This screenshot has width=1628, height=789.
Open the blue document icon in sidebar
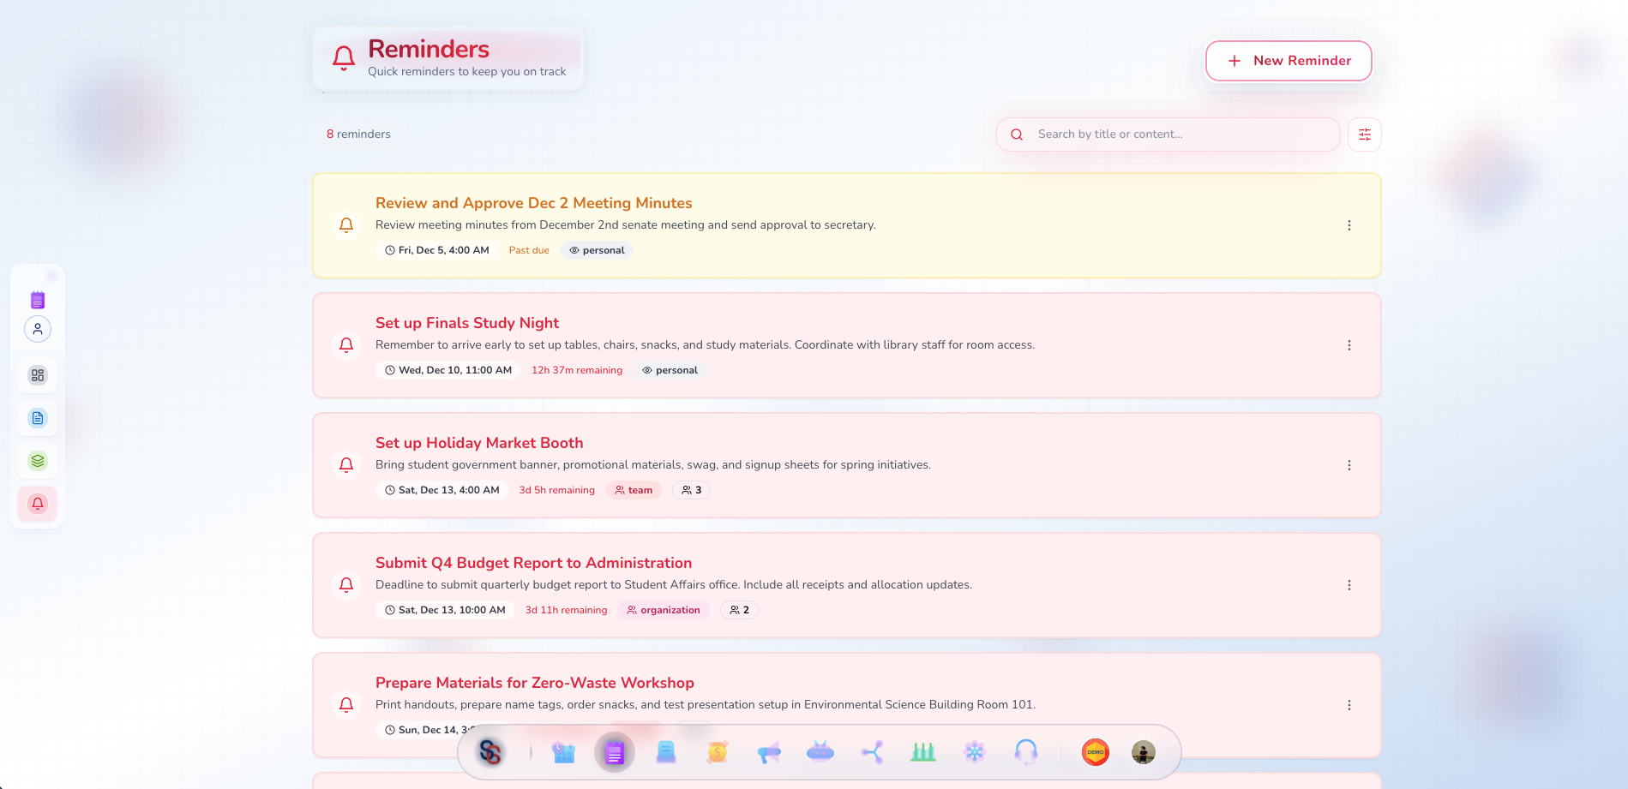[x=38, y=418]
